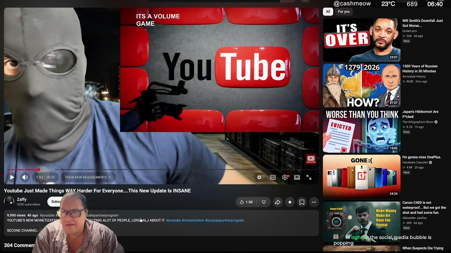Screen dimensions: 451x253
Task: Click the video title "Youtube Just Made Things WAY Harder"
Action: pos(97,191)
